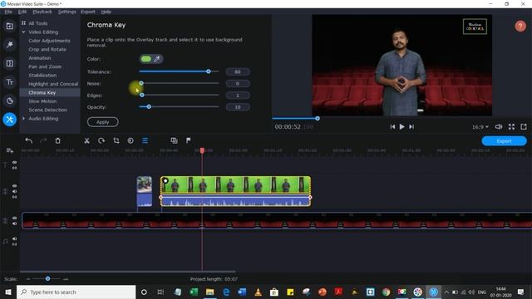Click the timeline Scale slider handle
Image resolution: width=532 pixels, height=299 pixels.
click(x=48, y=279)
